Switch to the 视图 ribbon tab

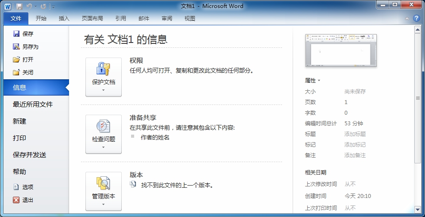pos(190,19)
